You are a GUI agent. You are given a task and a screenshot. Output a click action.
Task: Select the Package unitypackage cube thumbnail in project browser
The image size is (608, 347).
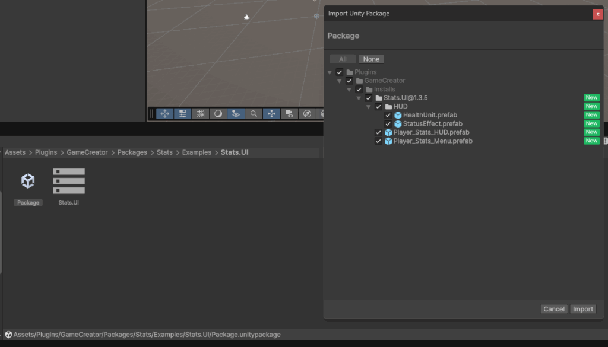tap(28, 181)
